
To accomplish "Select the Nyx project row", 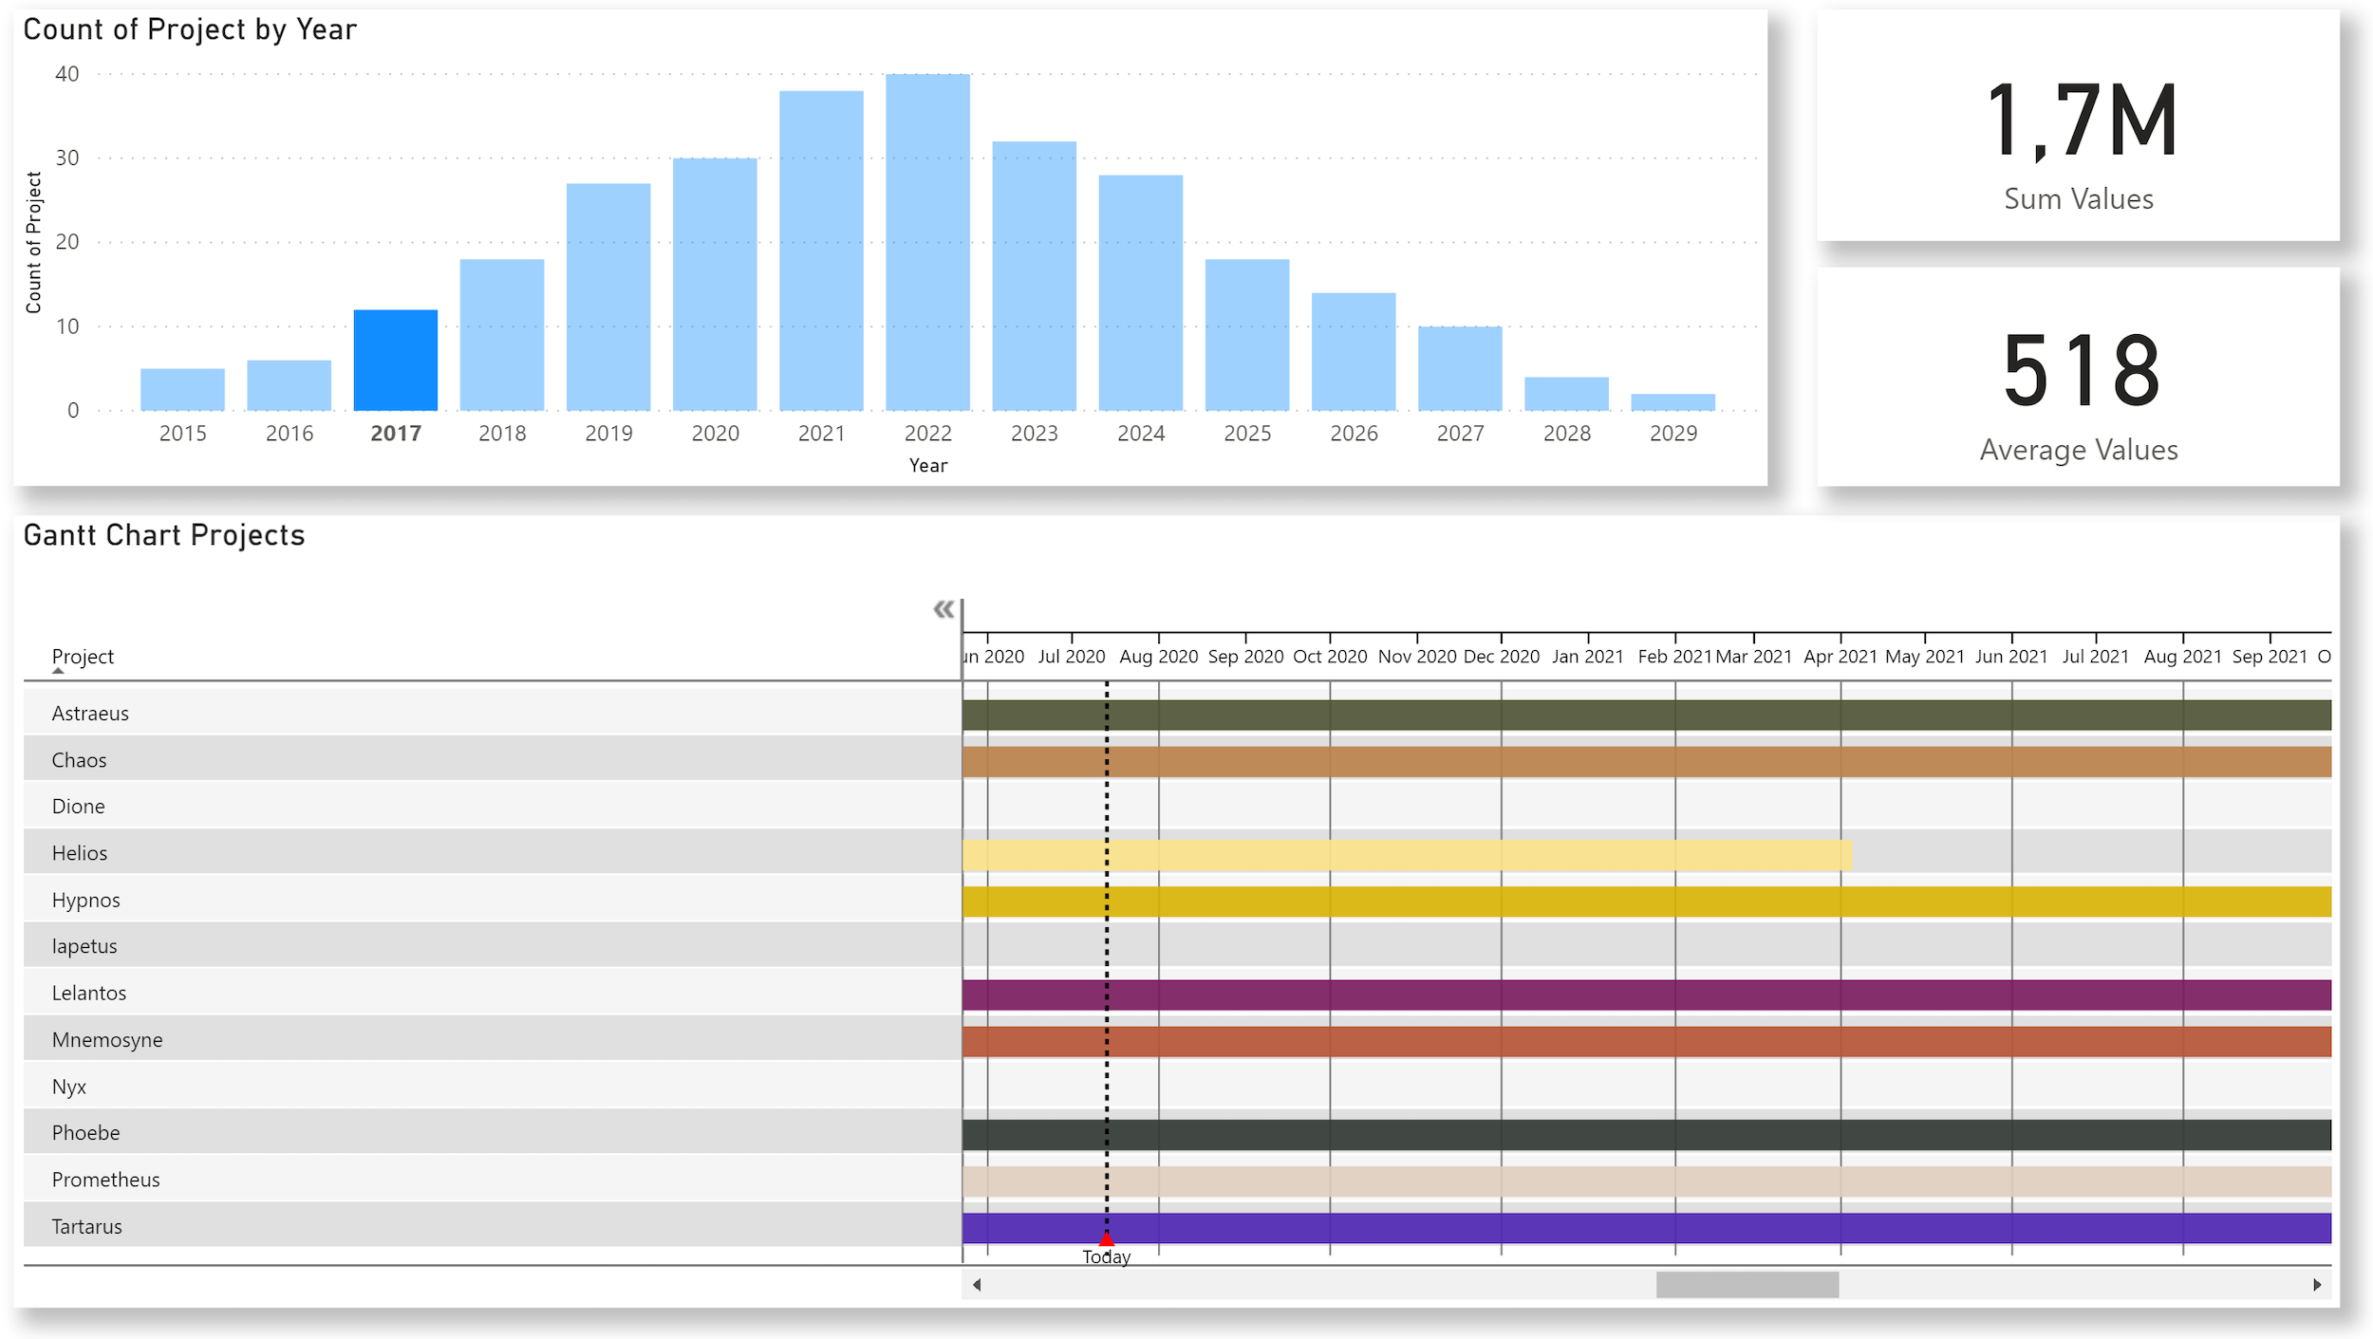I will coord(69,1087).
